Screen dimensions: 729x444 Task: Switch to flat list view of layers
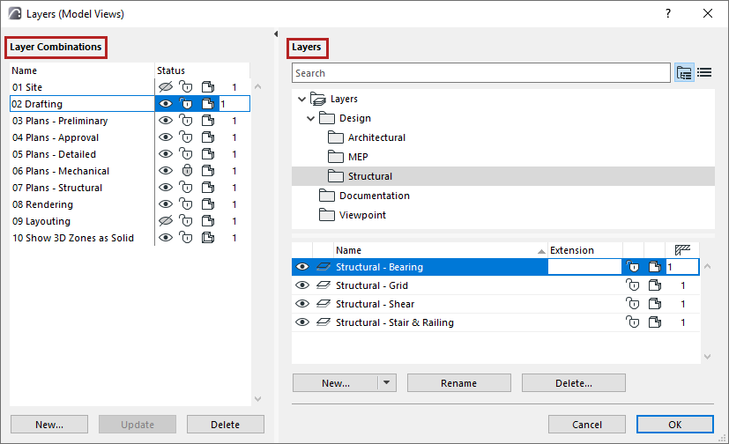[704, 73]
